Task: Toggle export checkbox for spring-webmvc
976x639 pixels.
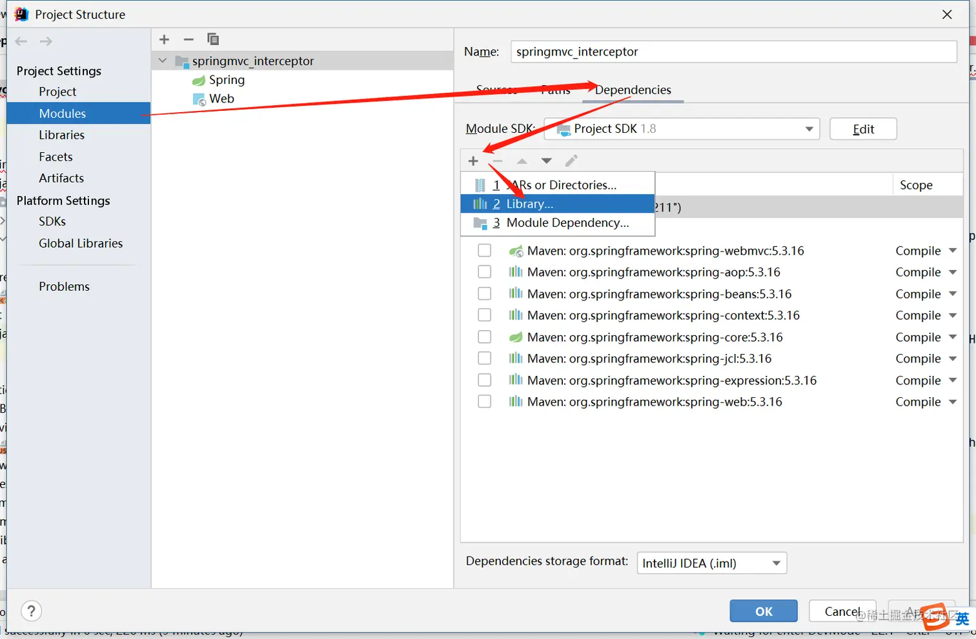Action: [x=485, y=251]
